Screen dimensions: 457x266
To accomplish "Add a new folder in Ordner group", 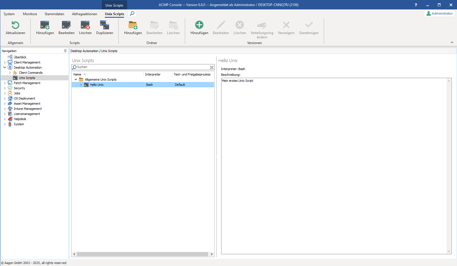I will pos(133,25).
